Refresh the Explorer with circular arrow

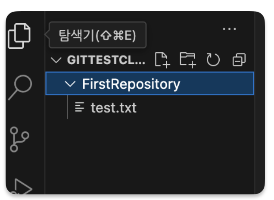pos(213,60)
